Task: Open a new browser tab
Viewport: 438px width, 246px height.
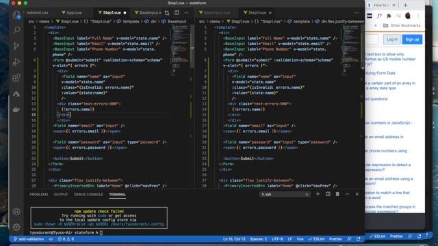Action: [x=405, y=5]
